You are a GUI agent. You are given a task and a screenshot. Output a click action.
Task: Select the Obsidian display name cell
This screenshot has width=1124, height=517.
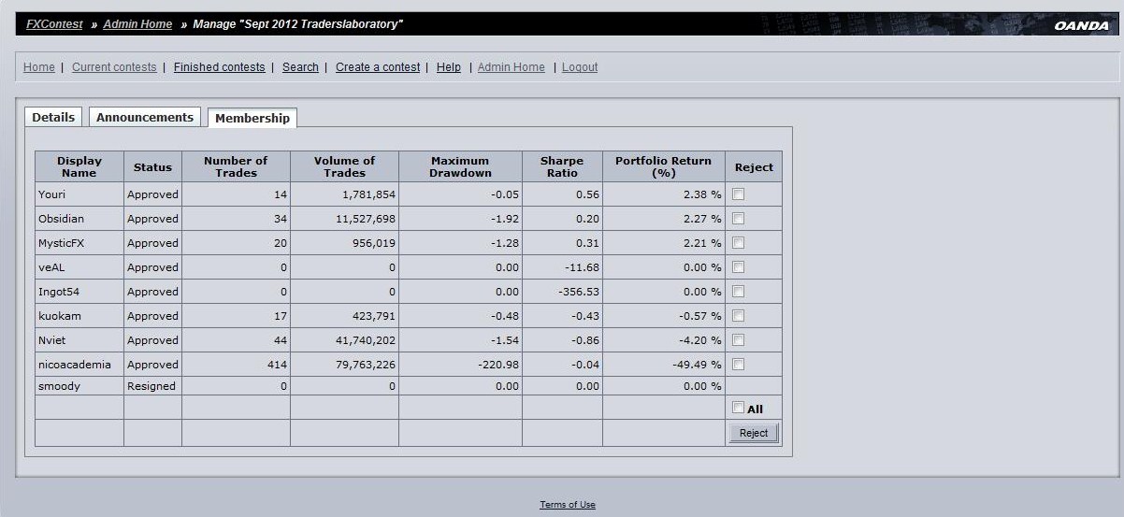(79, 219)
